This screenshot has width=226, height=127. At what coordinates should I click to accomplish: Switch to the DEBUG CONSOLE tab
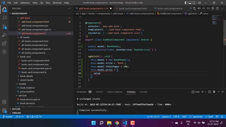tap(114, 92)
